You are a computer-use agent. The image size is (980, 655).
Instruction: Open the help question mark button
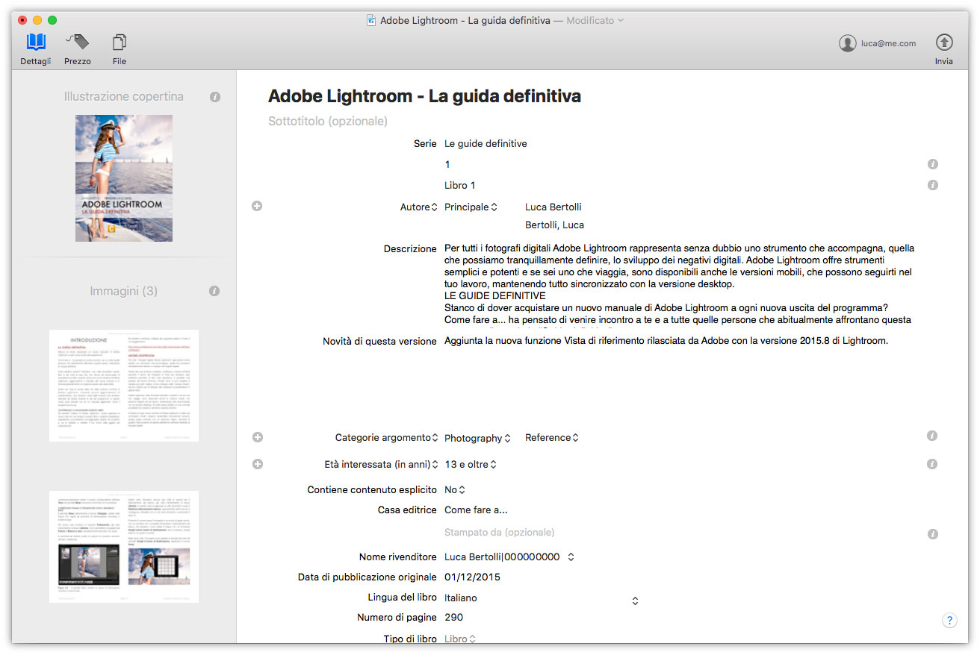click(949, 620)
